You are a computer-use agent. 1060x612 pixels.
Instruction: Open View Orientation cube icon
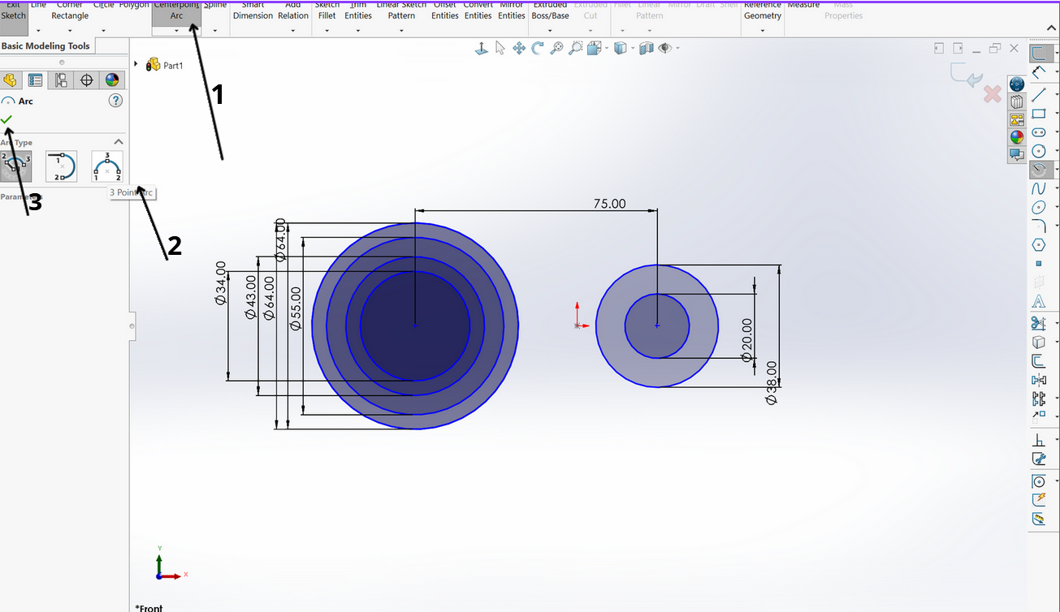pos(594,49)
